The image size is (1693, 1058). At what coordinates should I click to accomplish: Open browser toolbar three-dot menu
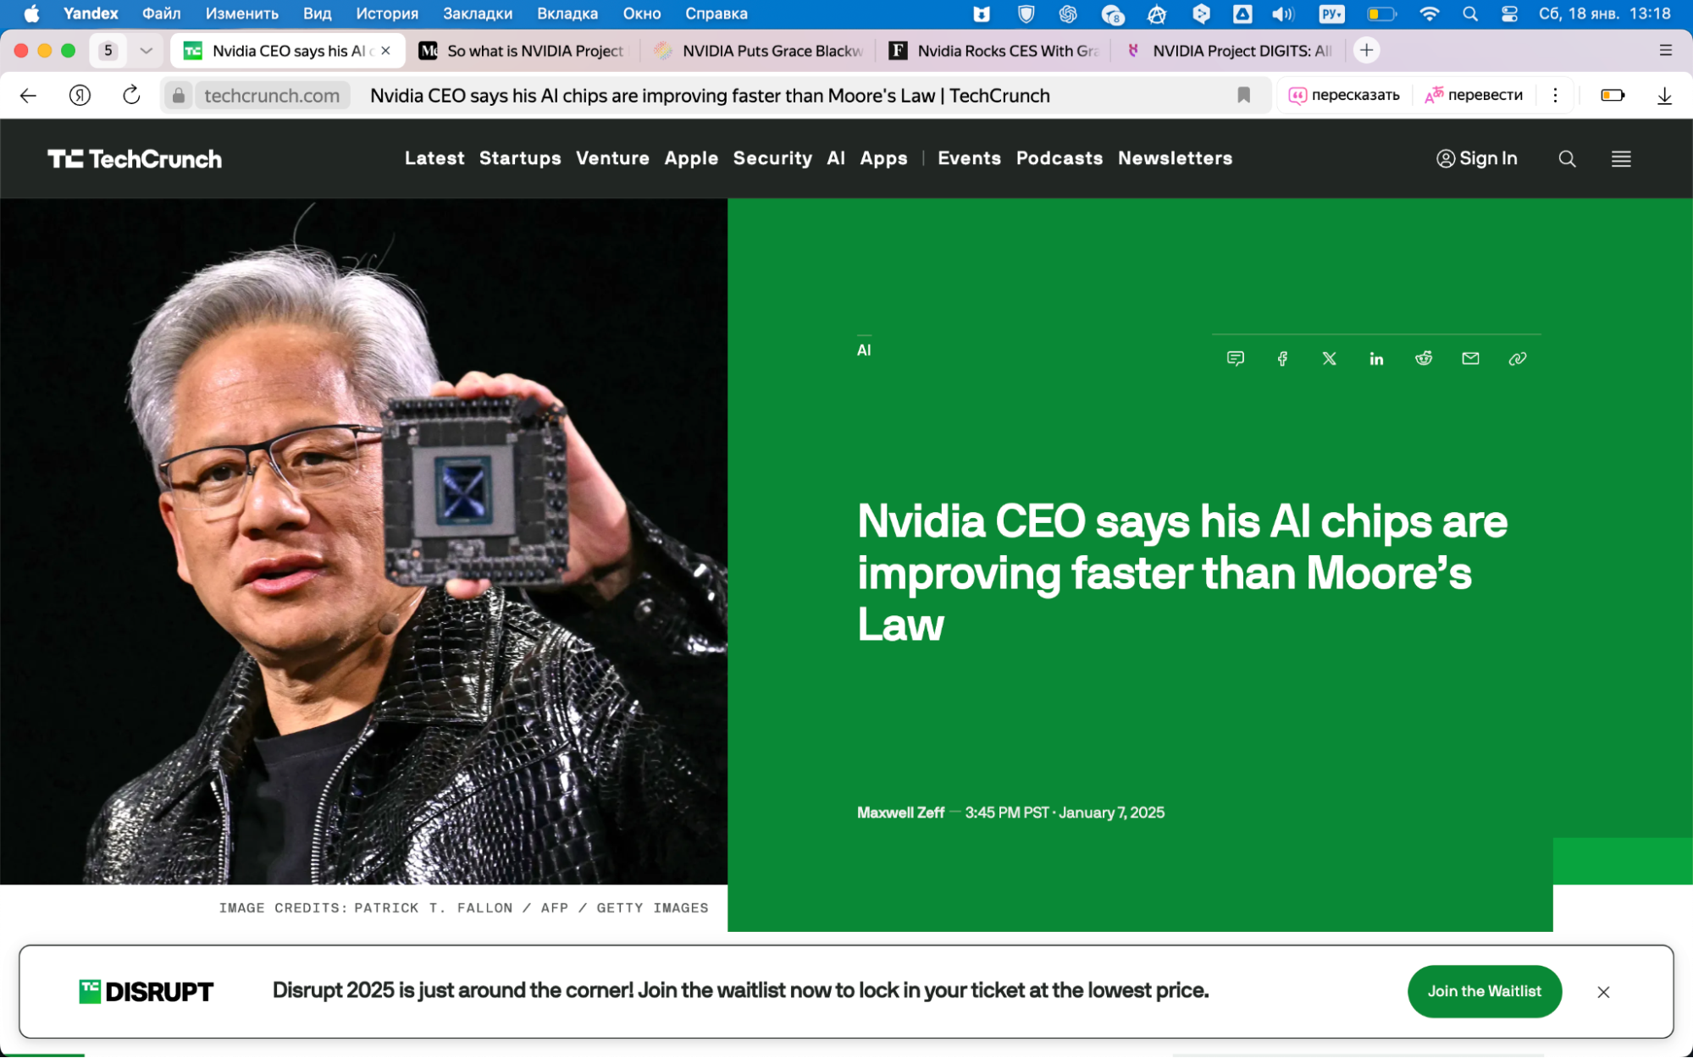1555,96
